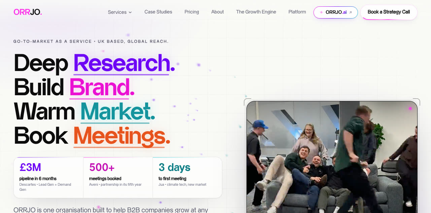Book a Strategy Call button
This screenshot has width=431, height=213.
tap(389, 12)
